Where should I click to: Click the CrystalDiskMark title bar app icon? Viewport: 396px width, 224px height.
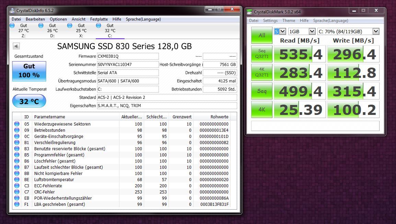point(249,12)
